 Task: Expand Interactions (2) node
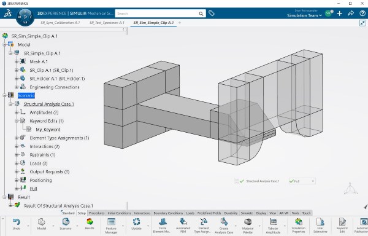point(17,146)
